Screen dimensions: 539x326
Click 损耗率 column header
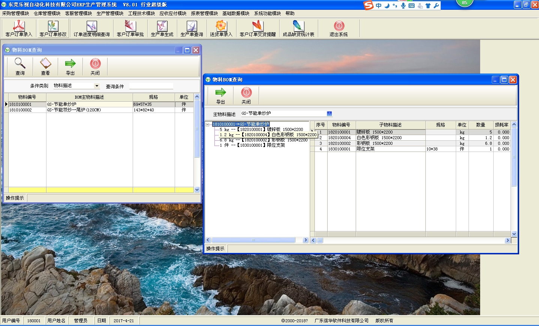tap(502, 125)
